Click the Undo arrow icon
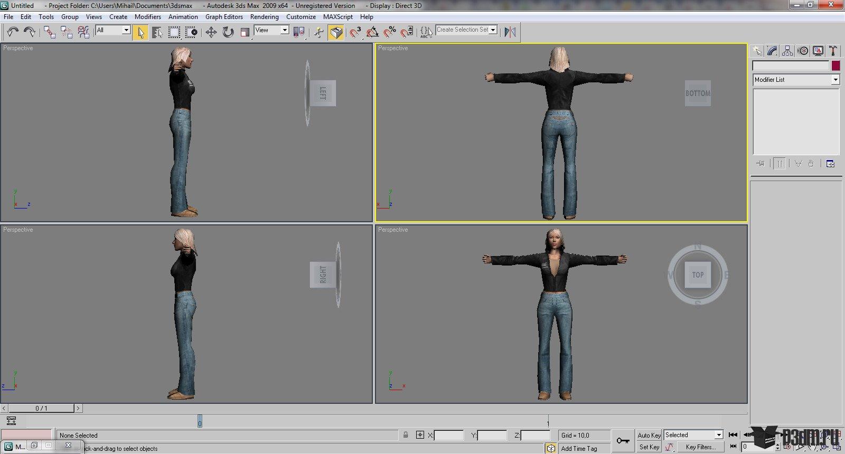845x454 pixels. pos(13,32)
